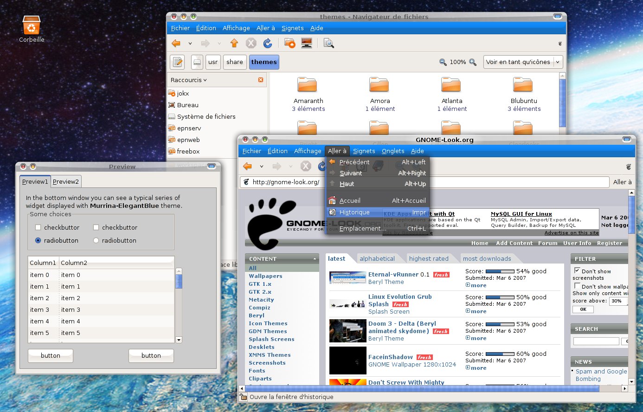Image resolution: width=643 pixels, height=412 pixels.
Task: Open Onglets menu in GNOME-Look browser
Action: (393, 151)
